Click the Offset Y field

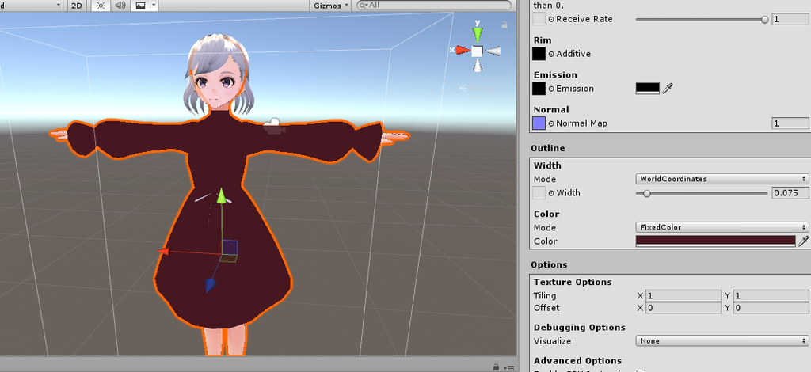[771, 308]
